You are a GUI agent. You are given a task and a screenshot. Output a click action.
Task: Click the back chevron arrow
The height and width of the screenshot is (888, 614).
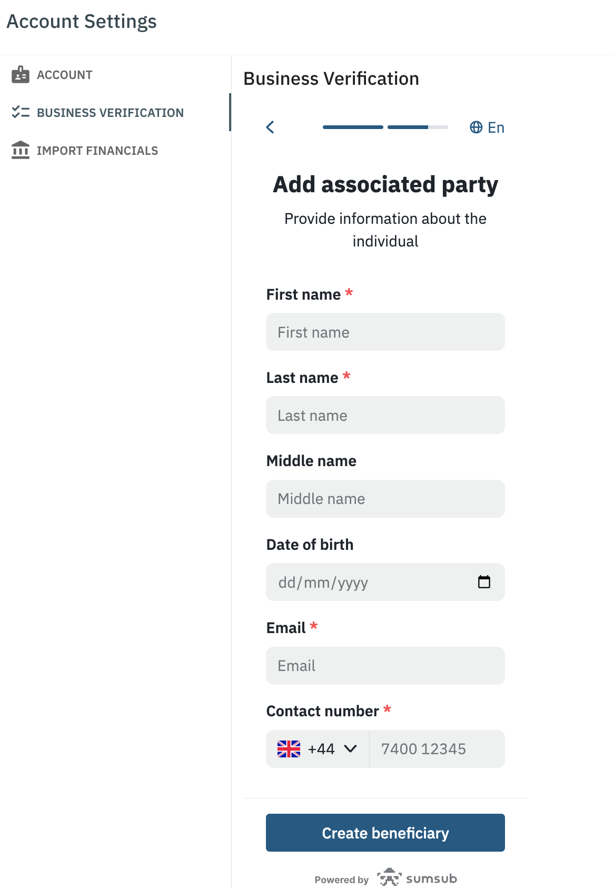point(270,127)
